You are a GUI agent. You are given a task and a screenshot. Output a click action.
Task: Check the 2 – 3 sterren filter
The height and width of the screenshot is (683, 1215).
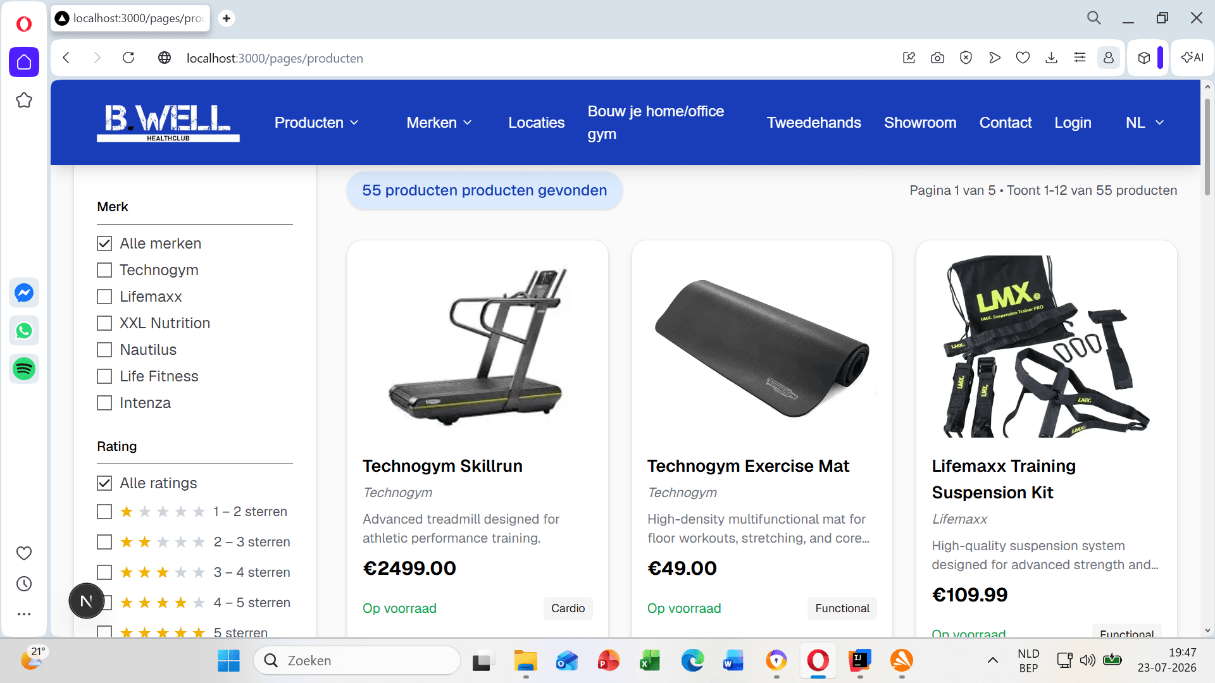104,542
